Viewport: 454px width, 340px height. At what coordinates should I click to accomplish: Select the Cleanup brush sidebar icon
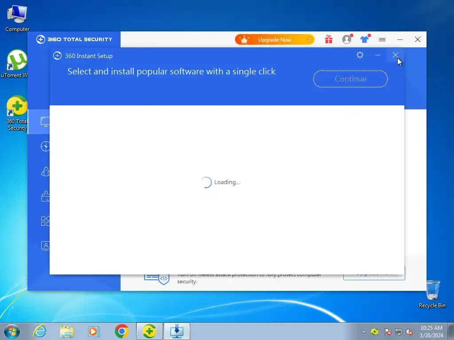pos(45,196)
